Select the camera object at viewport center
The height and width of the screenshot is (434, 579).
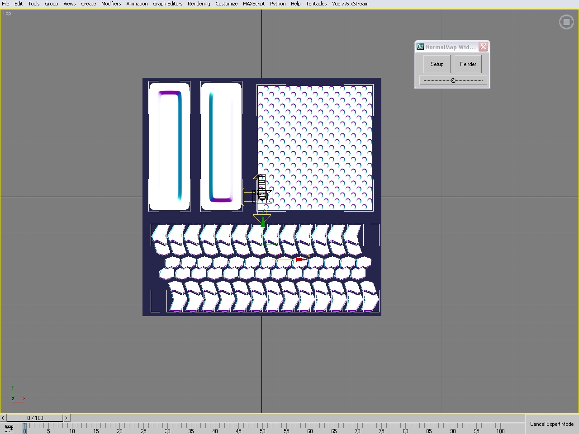click(262, 196)
